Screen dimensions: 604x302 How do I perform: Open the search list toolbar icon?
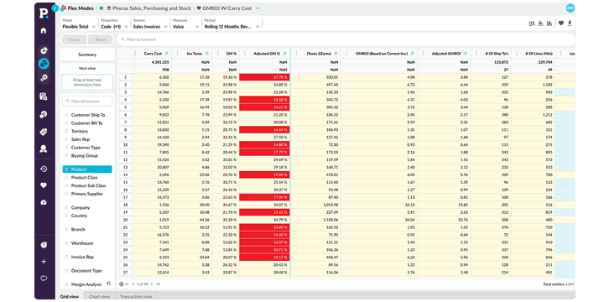(x=532, y=23)
